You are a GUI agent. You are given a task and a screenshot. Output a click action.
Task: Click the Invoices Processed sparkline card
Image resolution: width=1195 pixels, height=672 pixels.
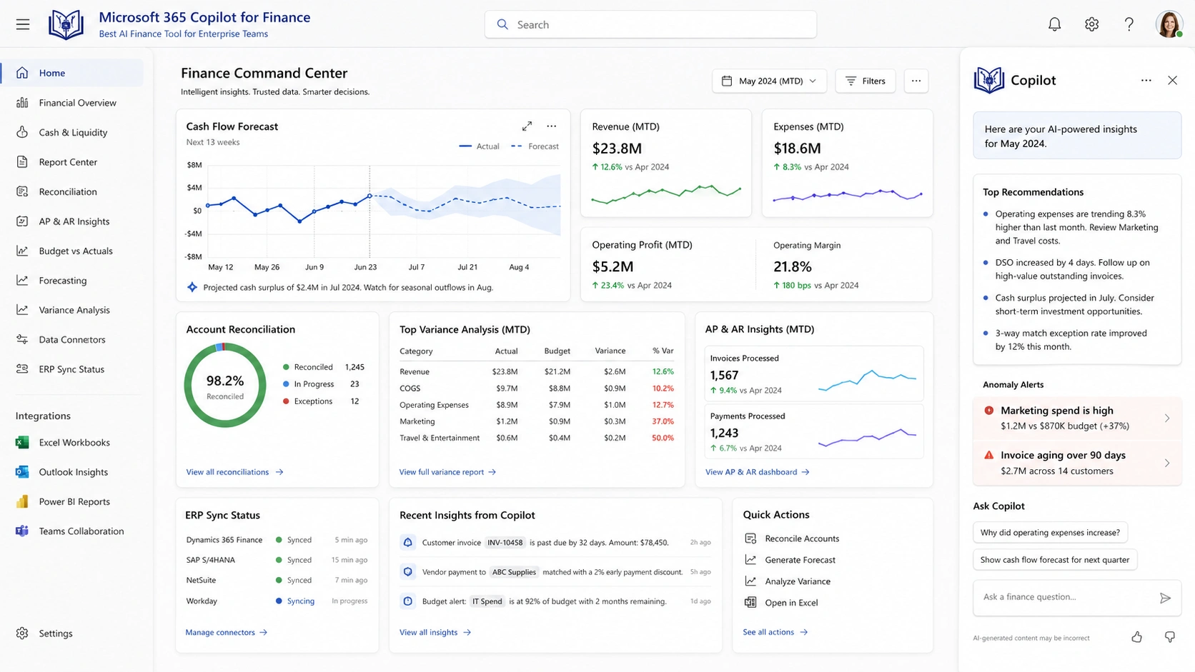point(813,373)
